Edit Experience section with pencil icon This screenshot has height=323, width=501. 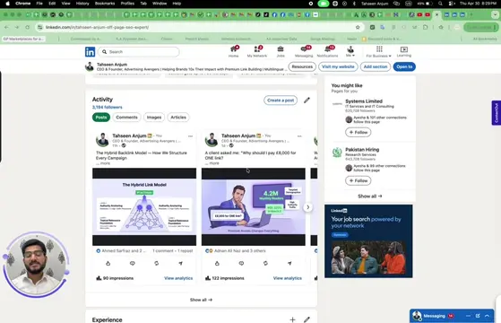(307, 319)
